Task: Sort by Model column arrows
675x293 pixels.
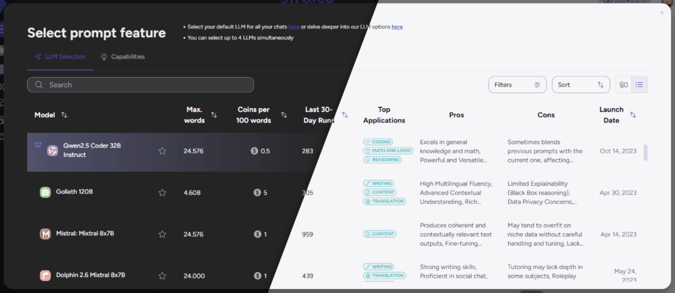Action: pyautogui.click(x=64, y=115)
